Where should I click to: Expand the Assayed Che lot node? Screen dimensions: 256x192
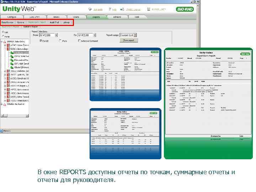click(5, 82)
